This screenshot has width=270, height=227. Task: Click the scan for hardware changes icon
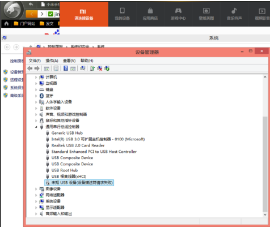click(82, 68)
